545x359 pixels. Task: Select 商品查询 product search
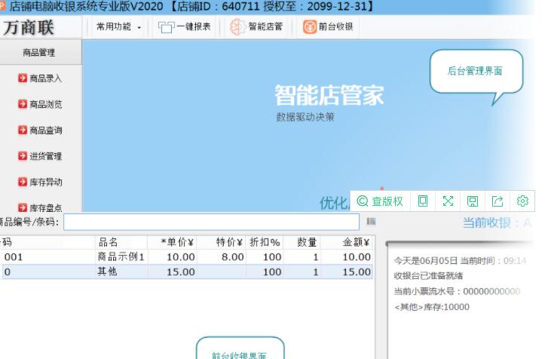(40, 130)
